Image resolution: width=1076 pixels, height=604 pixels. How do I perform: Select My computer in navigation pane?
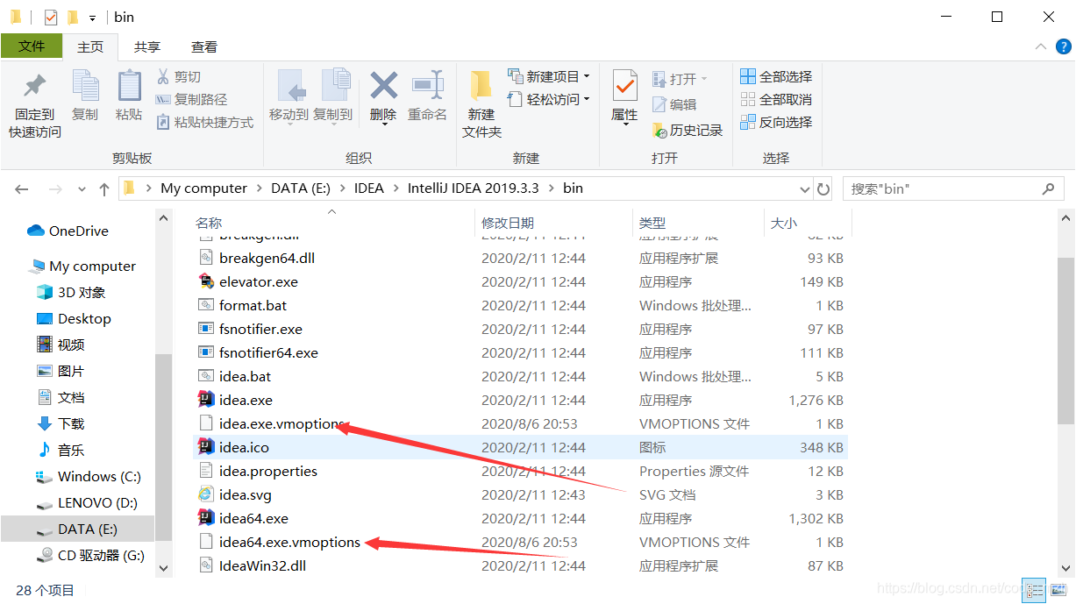[82, 266]
